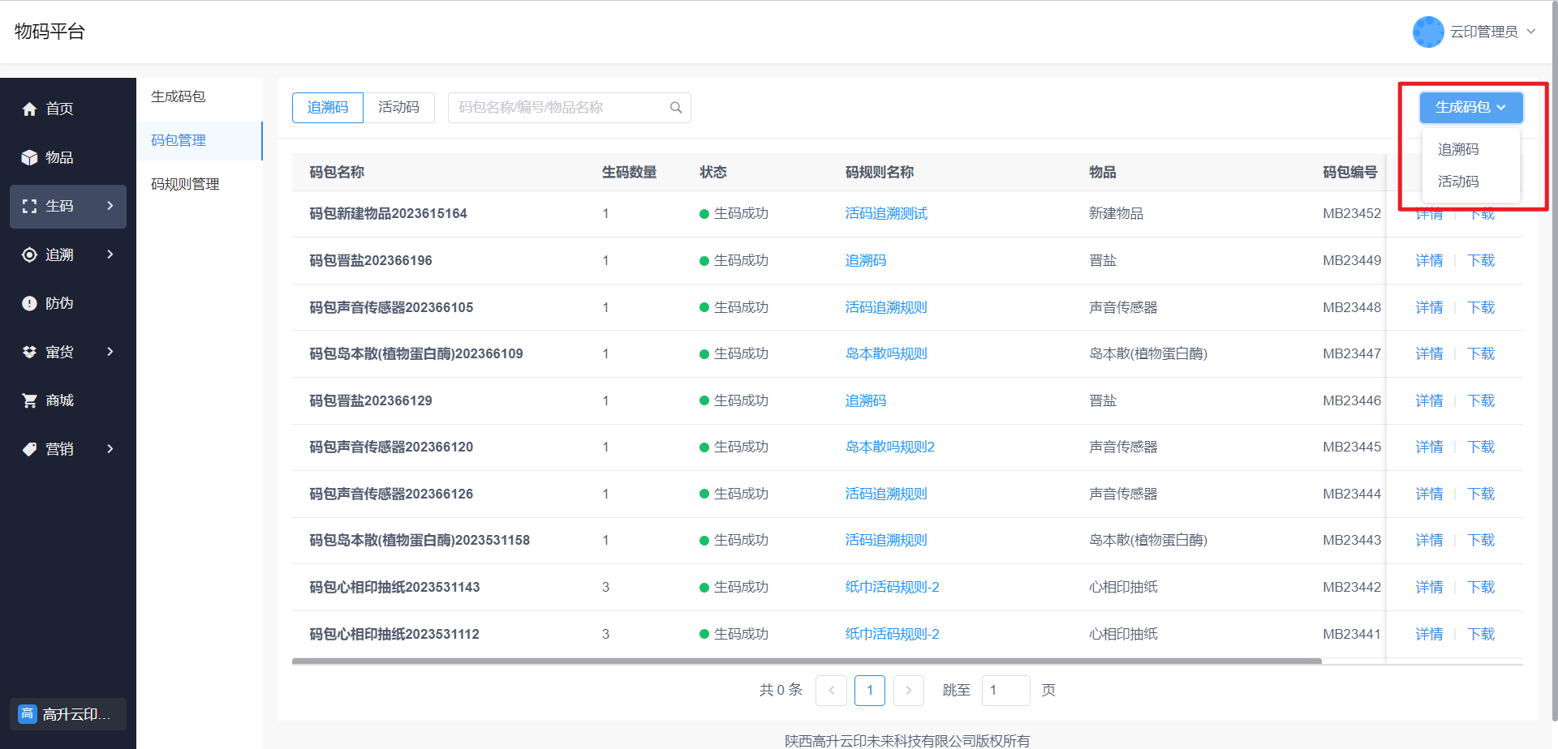Screen dimensions: 1558x749
Task: Select 码包管理 submenu item
Action: [200, 140]
